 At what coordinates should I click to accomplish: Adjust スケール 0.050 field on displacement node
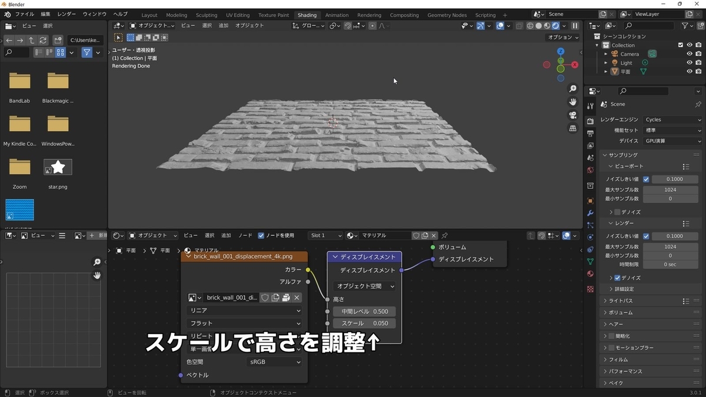(x=364, y=323)
